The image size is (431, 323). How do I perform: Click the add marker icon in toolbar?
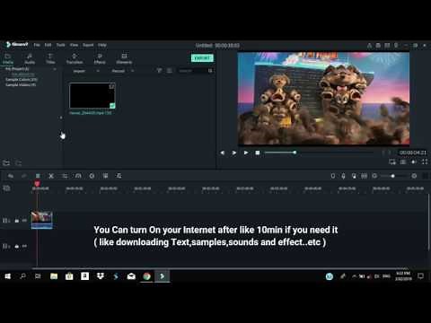pos(364,176)
